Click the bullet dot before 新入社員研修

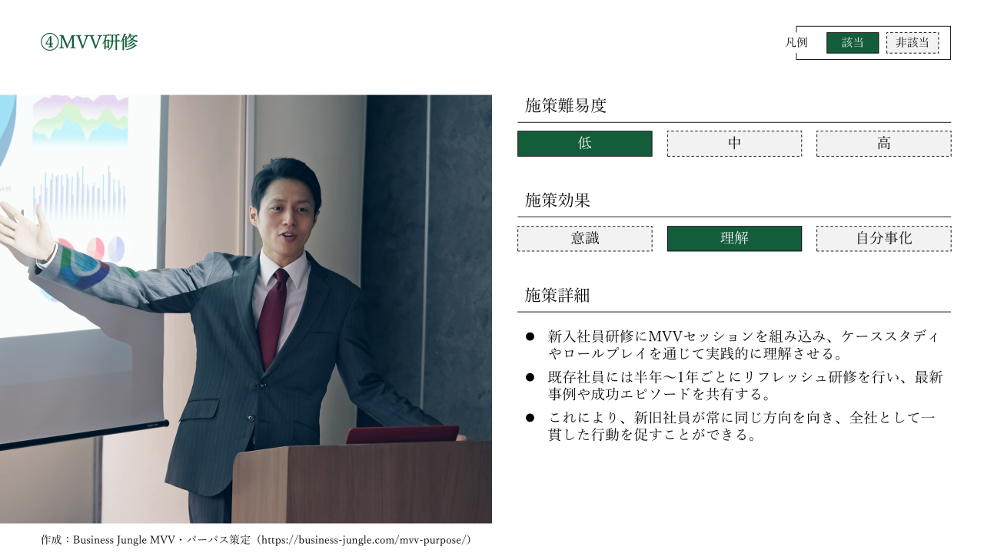530,337
